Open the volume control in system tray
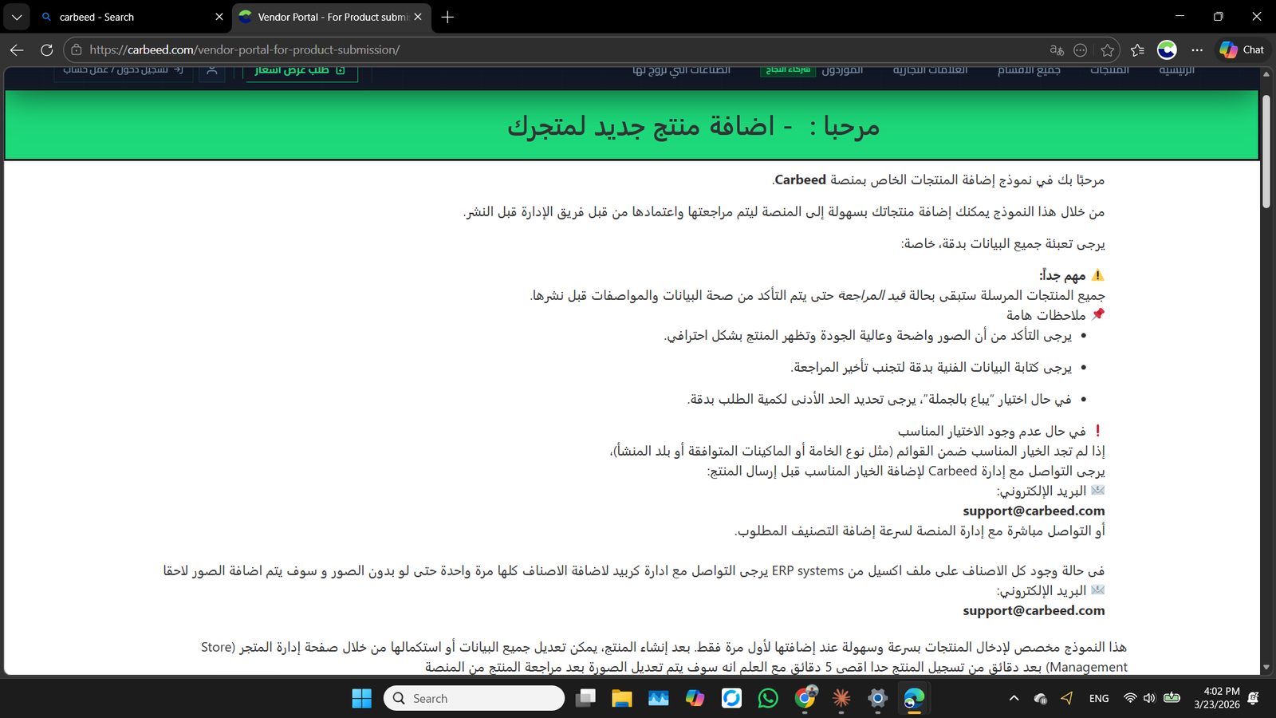The height and width of the screenshot is (718, 1276). pos(1149,698)
